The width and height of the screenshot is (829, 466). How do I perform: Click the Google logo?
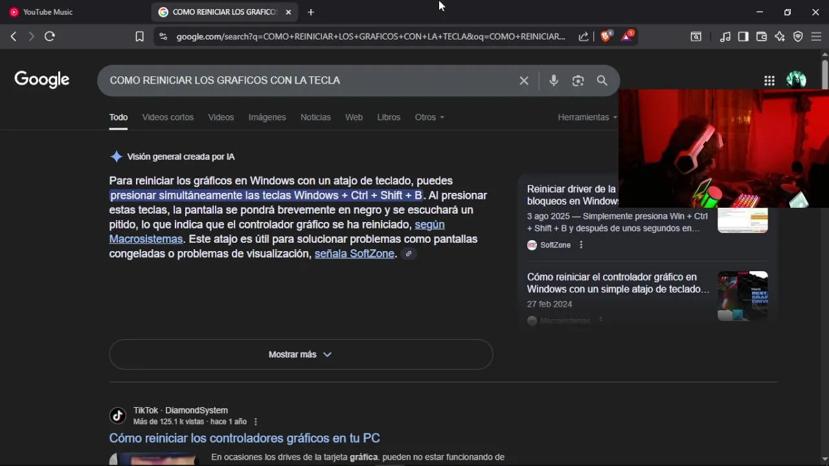42,80
